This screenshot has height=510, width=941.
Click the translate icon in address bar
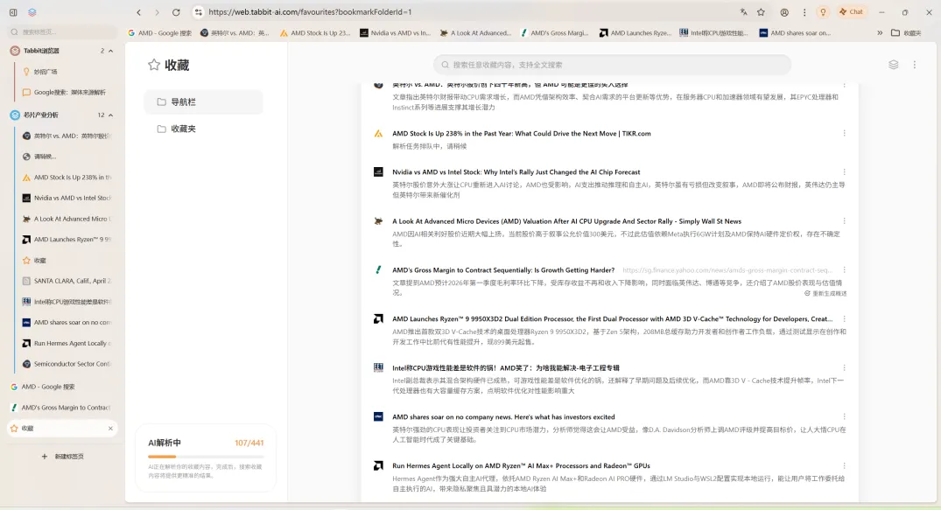point(743,12)
